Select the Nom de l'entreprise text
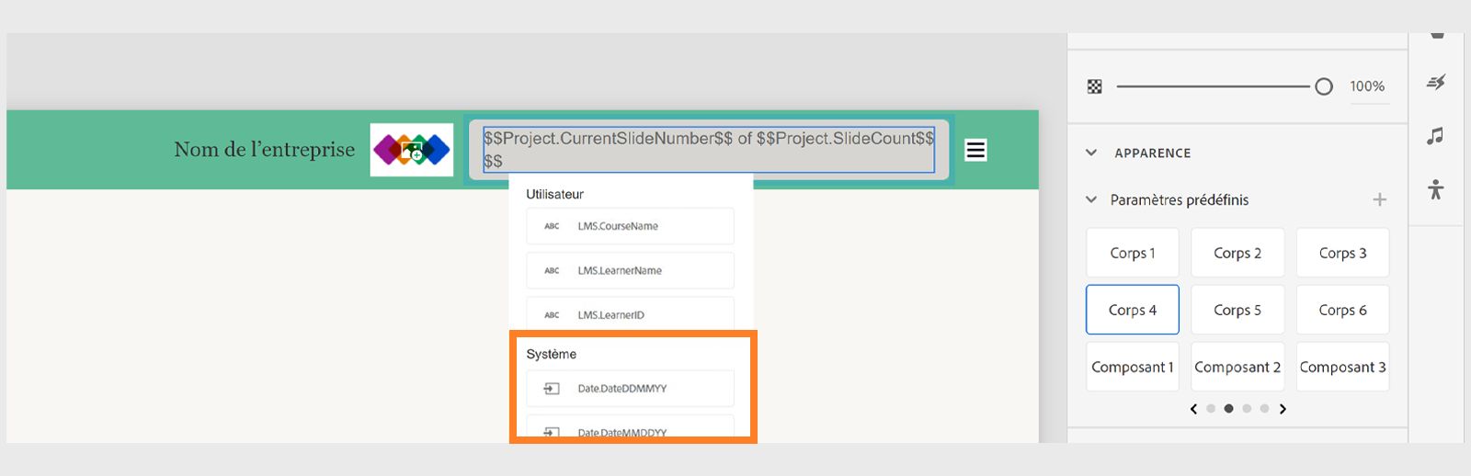Image resolution: width=1471 pixels, height=476 pixels. click(265, 150)
